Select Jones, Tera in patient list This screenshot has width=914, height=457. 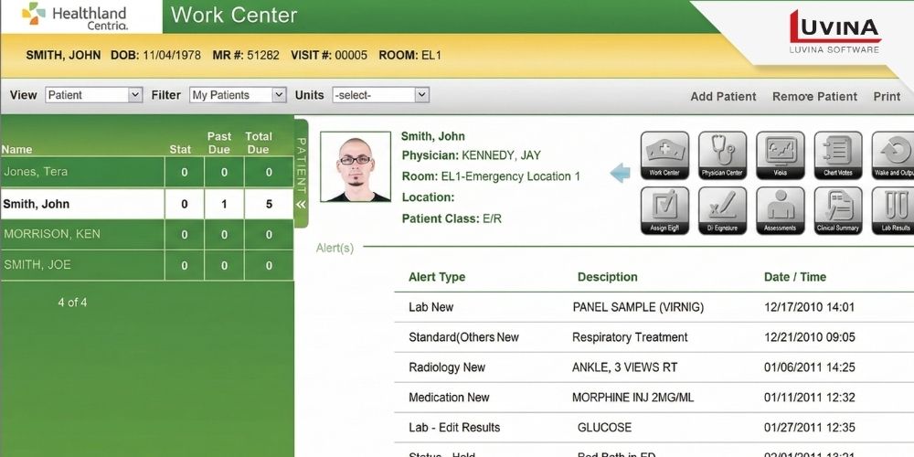(x=37, y=172)
